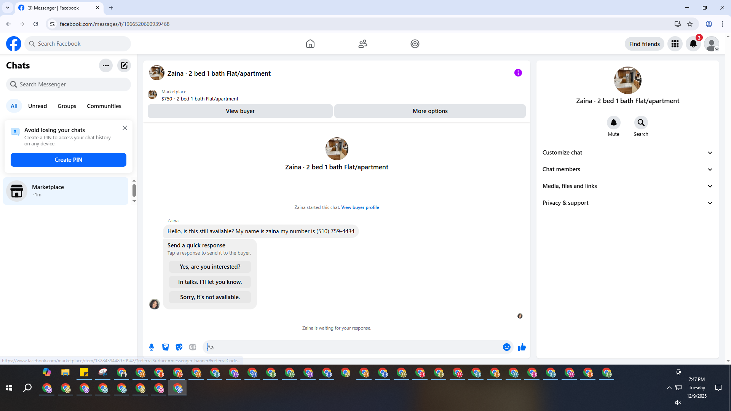
Task: Open the View buyer profile link
Action: (360, 207)
